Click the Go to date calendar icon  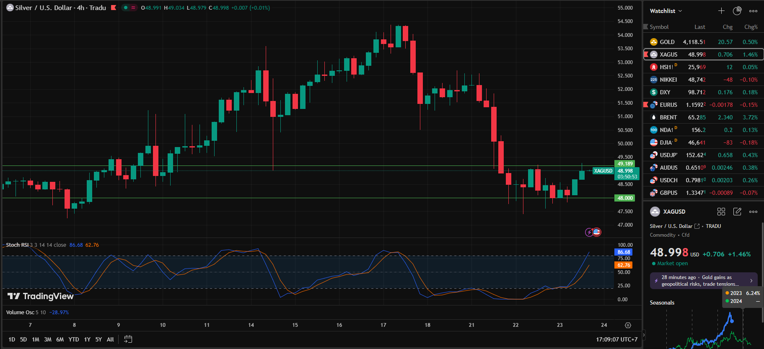coord(128,339)
